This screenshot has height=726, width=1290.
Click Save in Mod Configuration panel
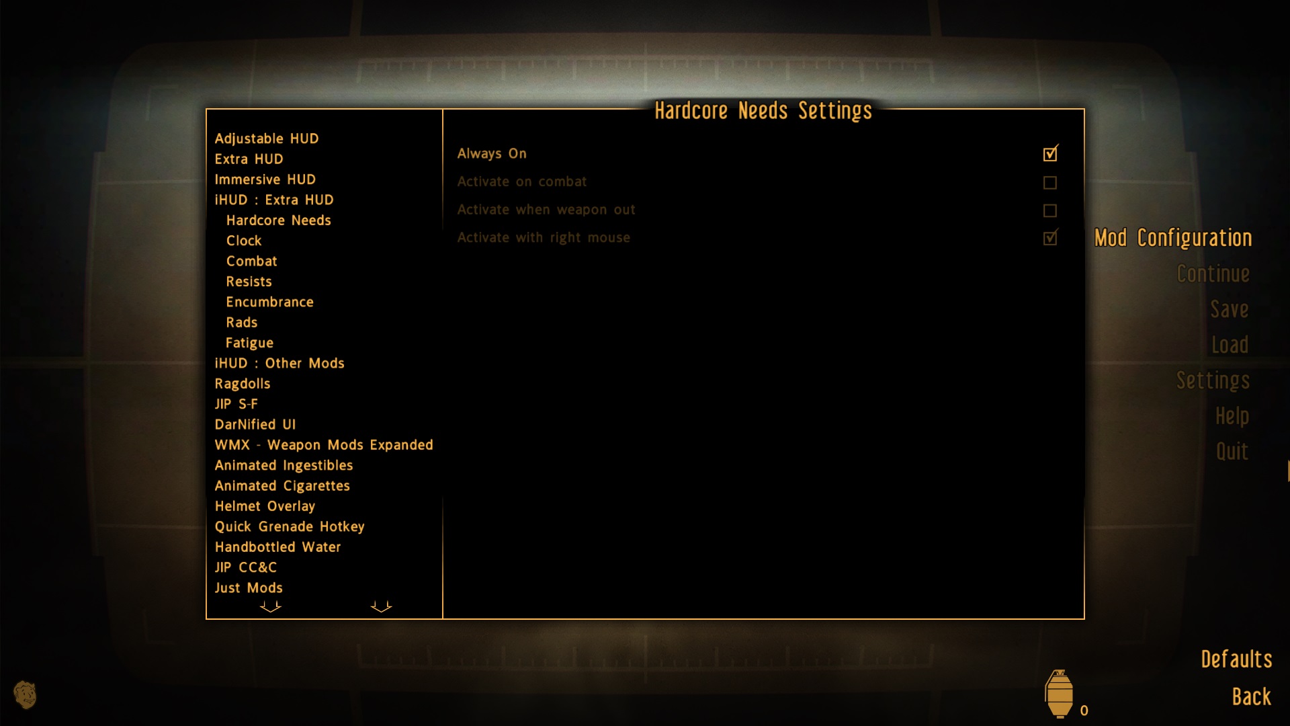pyautogui.click(x=1230, y=309)
